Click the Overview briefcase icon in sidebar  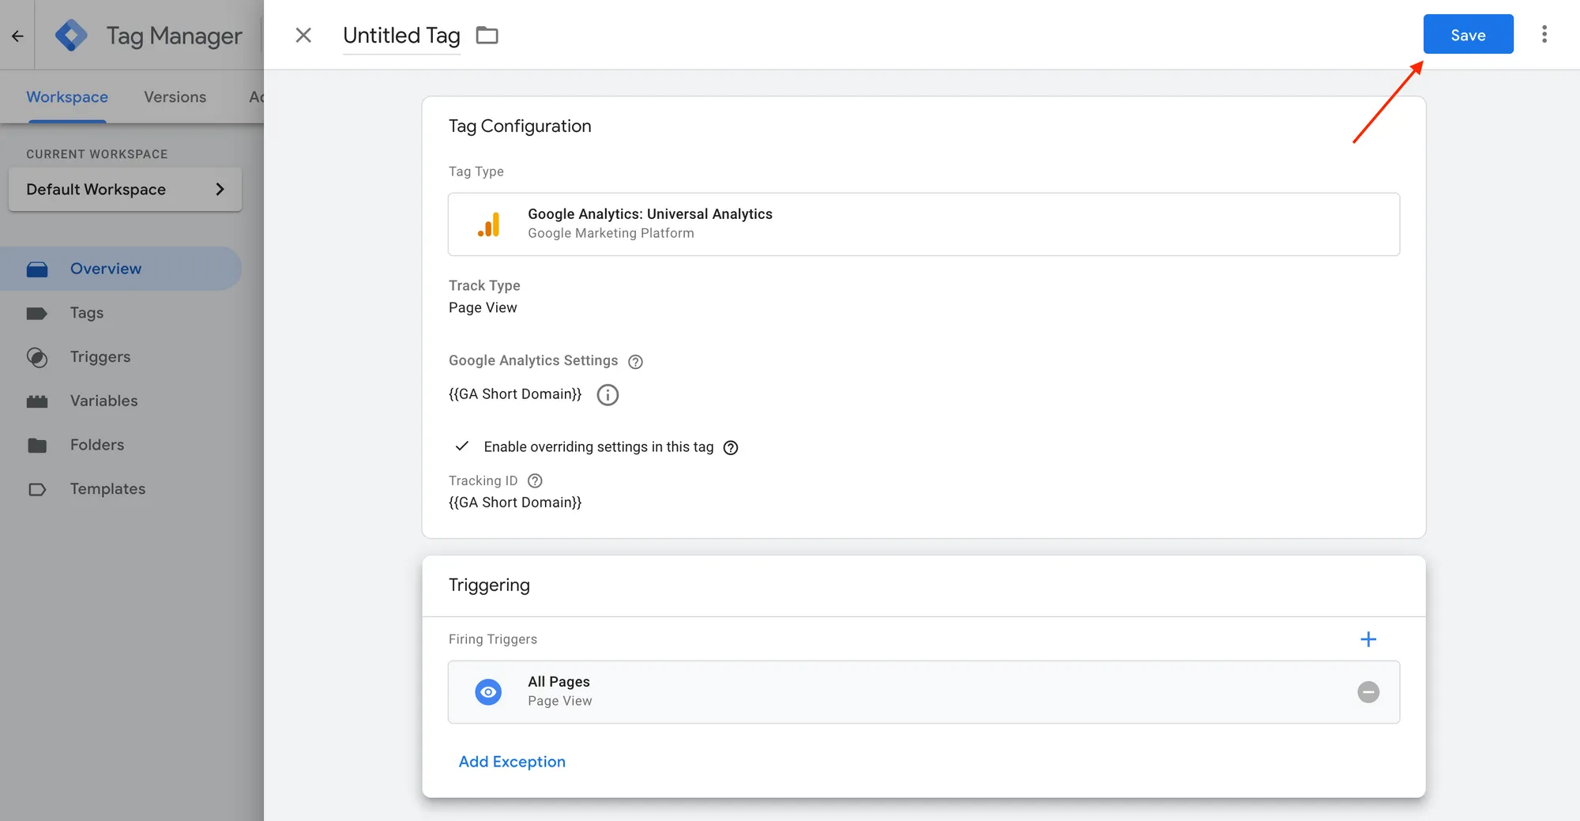click(37, 269)
